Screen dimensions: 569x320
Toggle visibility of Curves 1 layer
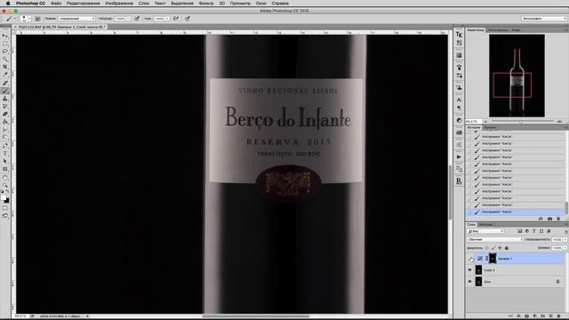tap(470, 259)
